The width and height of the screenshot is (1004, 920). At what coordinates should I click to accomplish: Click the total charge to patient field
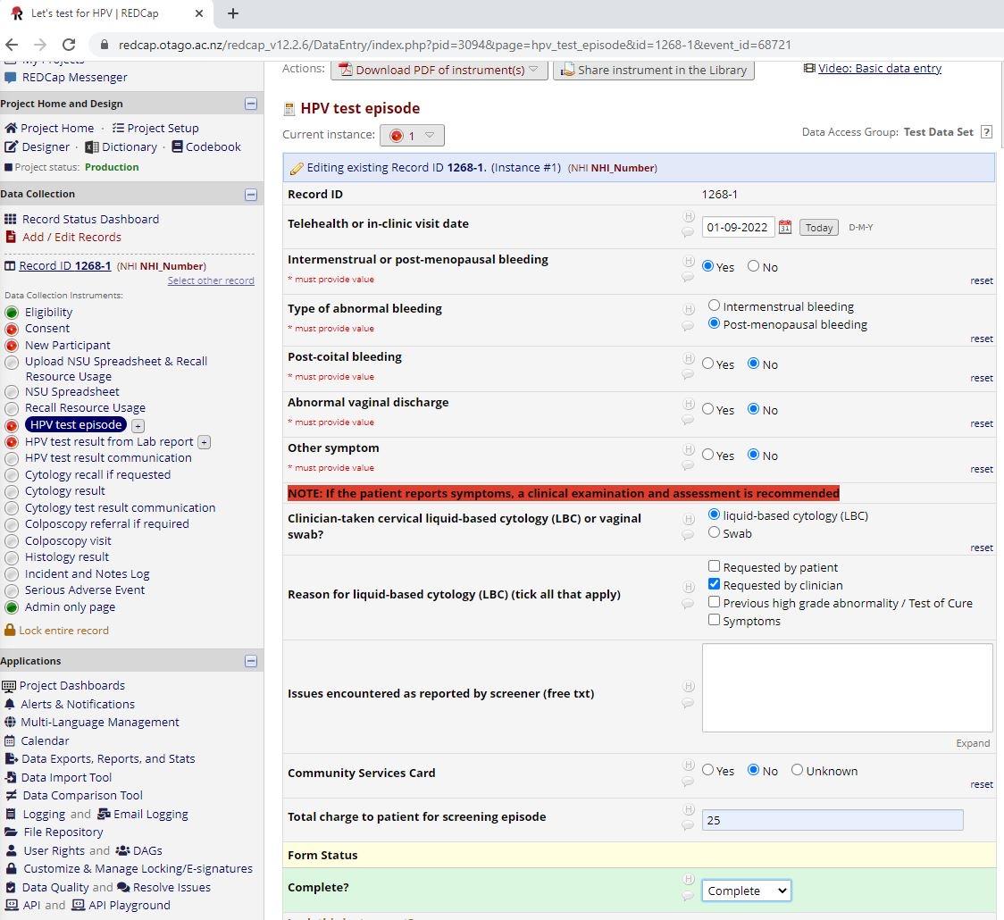pyautogui.click(x=832, y=820)
